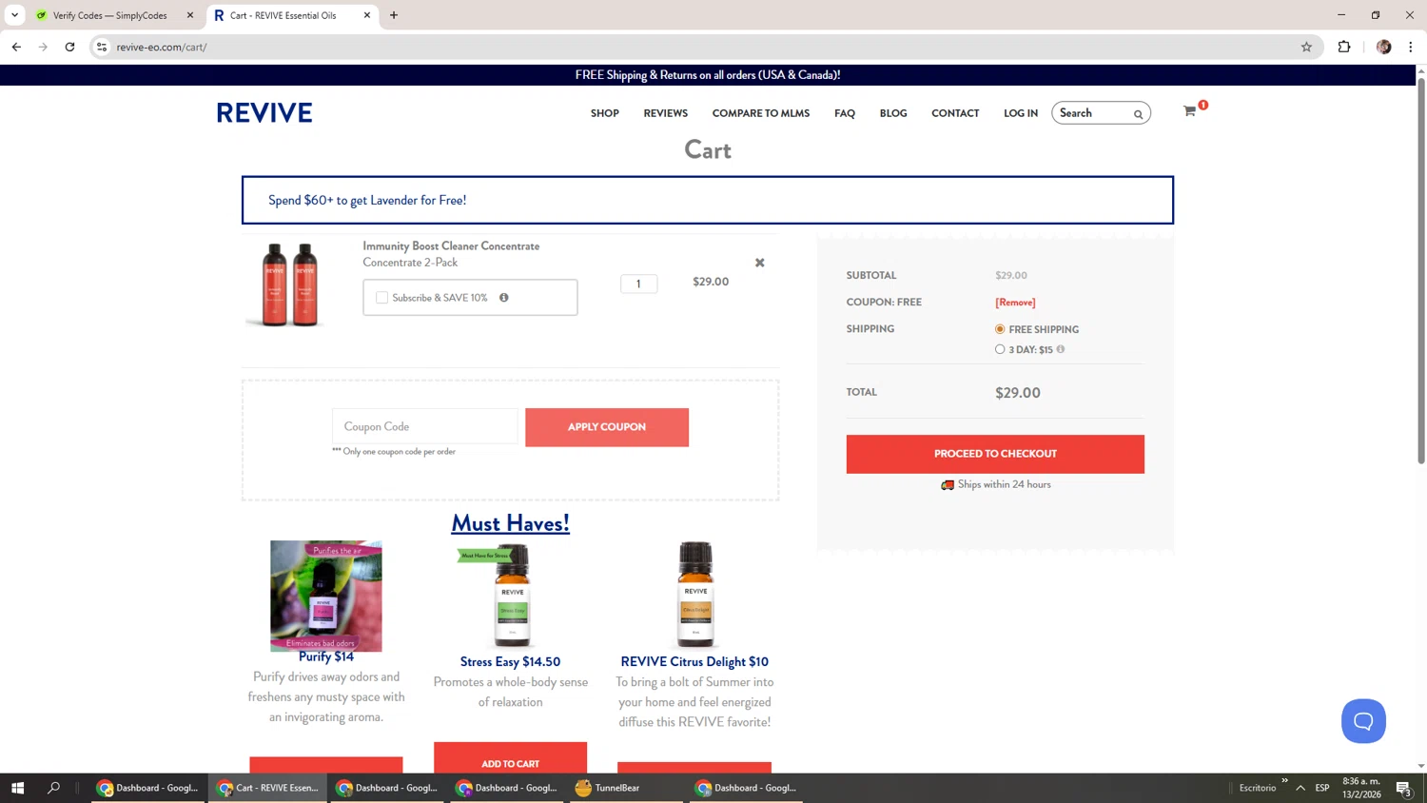The height and width of the screenshot is (803, 1427).
Task: Visit the BLOG page
Action: [x=893, y=113]
